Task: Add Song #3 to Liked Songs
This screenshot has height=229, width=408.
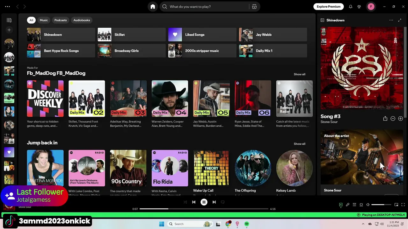Action: coord(401,119)
